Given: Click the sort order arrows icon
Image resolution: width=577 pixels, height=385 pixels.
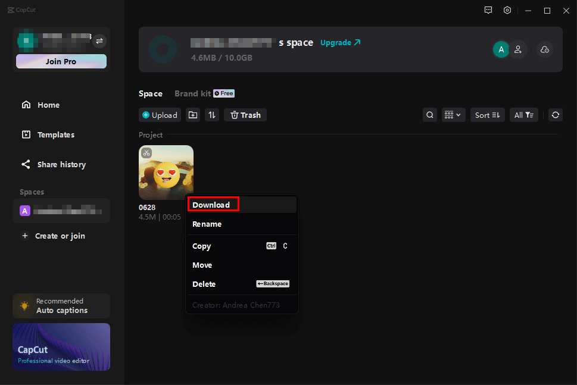Looking at the screenshot, I should [212, 115].
